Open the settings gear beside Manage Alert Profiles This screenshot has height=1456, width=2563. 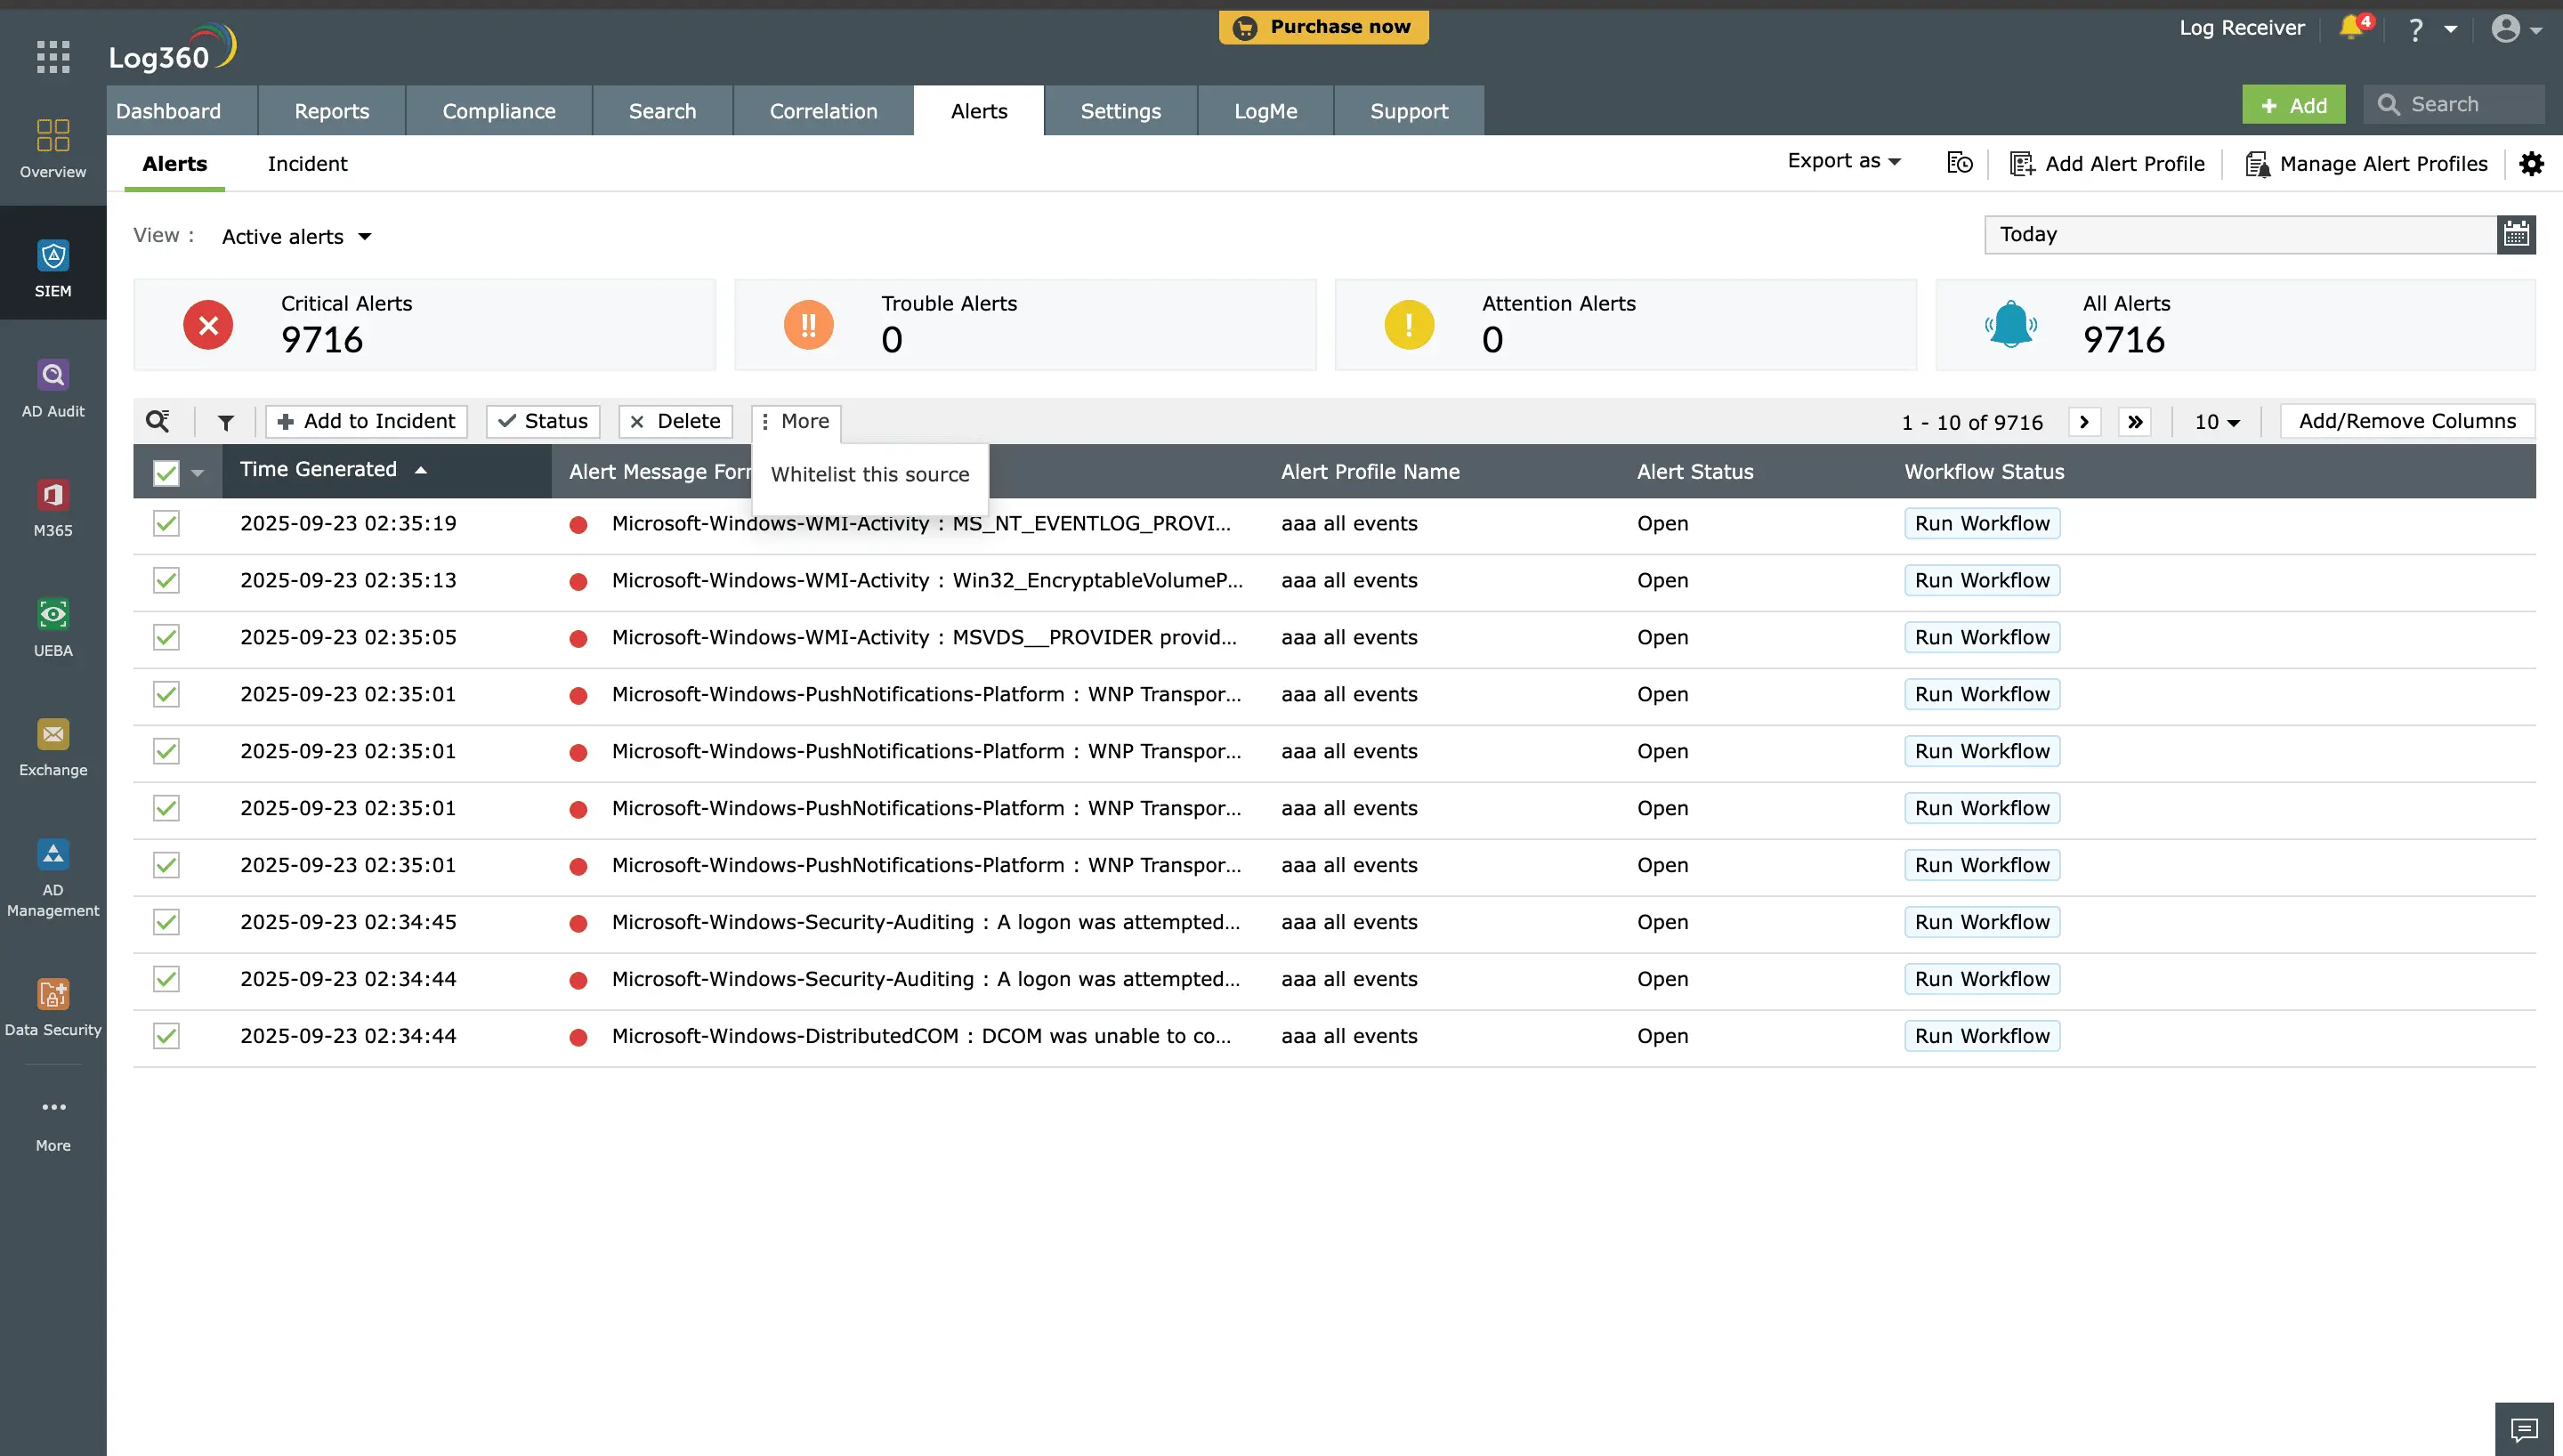[x=2532, y=163]
